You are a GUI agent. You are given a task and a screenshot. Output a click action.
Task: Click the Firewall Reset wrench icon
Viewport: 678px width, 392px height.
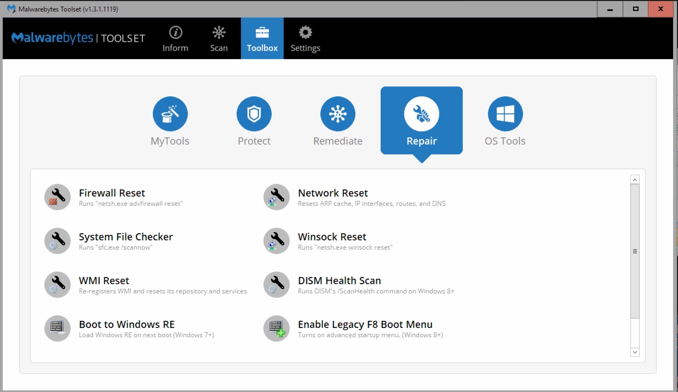pyautogui.click(x=58, y=197)
